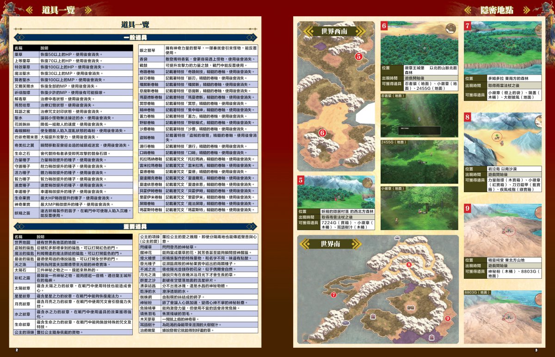Select the 隱密地點 header at top right
Screen dimensions: 555x357
497,10
